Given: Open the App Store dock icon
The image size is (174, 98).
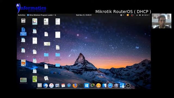Looking at the screenshot, I should [110, 85].
